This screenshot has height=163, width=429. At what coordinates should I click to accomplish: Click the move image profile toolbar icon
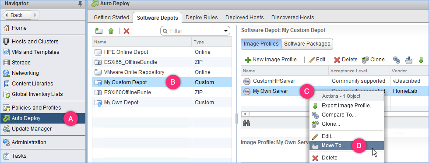pyautogui.click(x=408, y=60)
